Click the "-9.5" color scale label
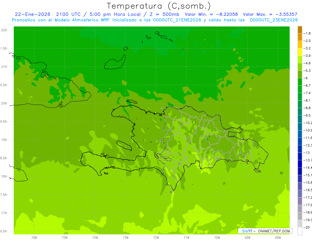The height and width of the screenshot is (241, 312). click(x=307, y=115)
